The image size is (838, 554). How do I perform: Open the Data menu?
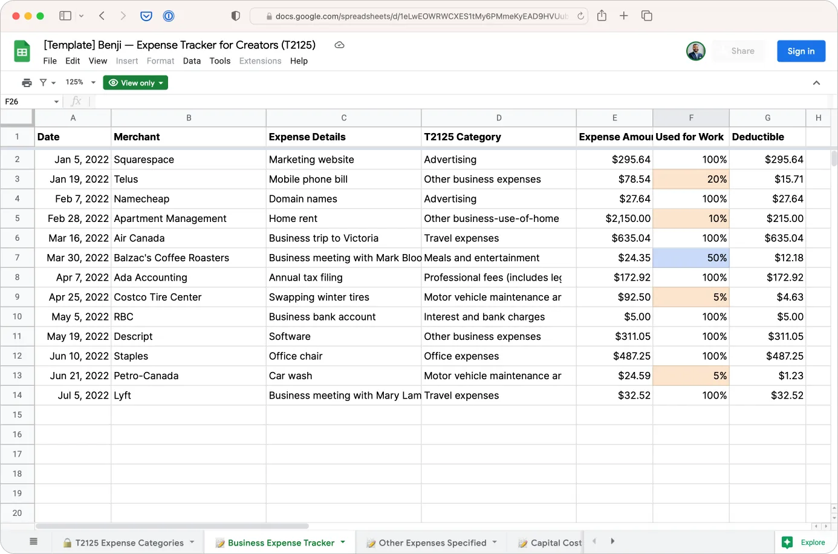pos(192,60)
